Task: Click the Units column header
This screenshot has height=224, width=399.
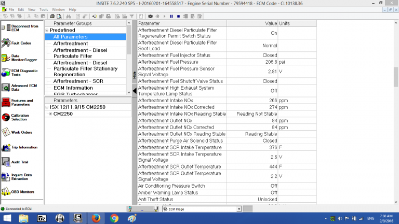Action: (x=297, y=23)
